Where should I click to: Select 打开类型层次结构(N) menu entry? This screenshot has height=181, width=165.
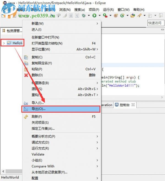[x=62, y=43]
